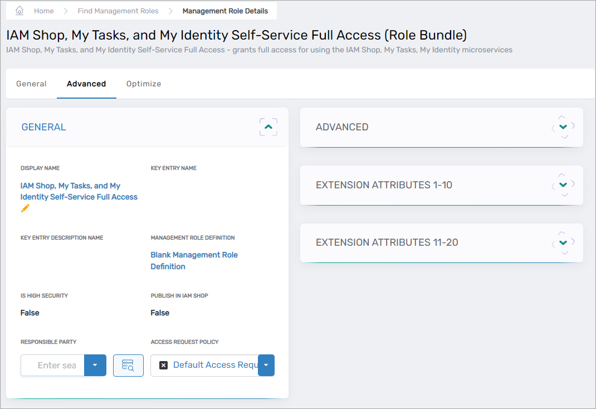Image resolution: width=596 pixels, height=409 pixels.
Task: Open the Blank Management Role Definition link
Action: point(194,260)
